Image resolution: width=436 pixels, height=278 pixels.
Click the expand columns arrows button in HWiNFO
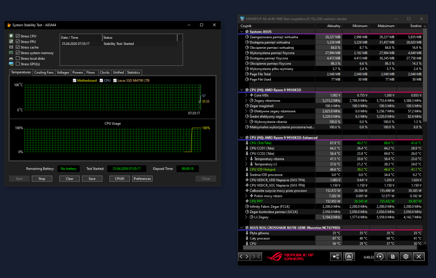244,257
